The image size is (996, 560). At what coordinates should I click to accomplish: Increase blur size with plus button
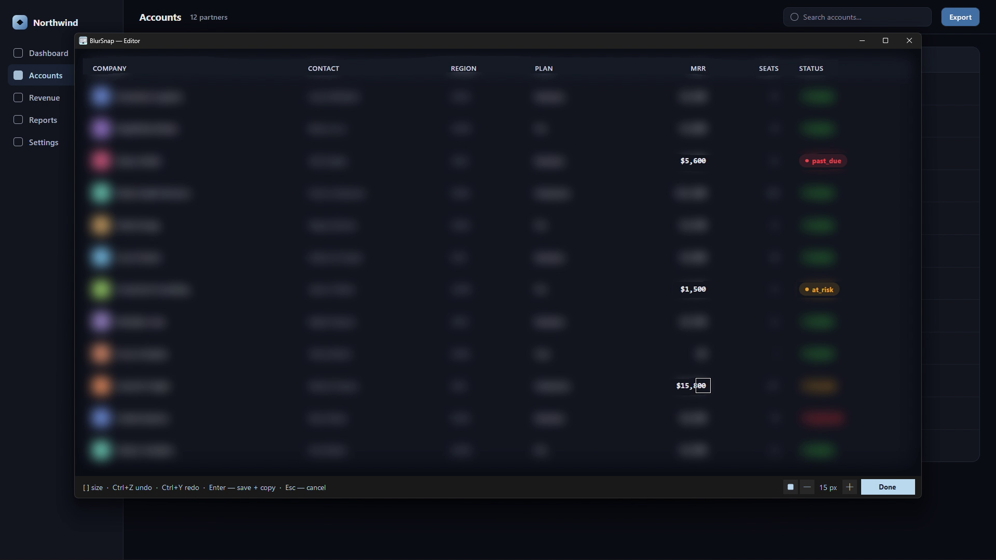[850, 487]
